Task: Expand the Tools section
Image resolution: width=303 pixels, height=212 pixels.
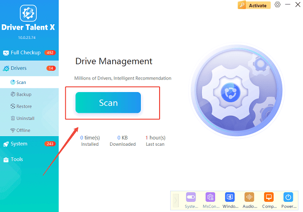Action: (x=29, y=159)
